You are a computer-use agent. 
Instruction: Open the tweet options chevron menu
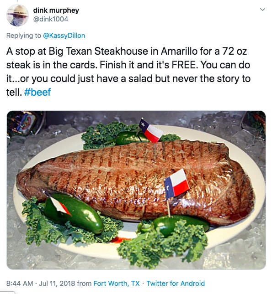[262, 10]
